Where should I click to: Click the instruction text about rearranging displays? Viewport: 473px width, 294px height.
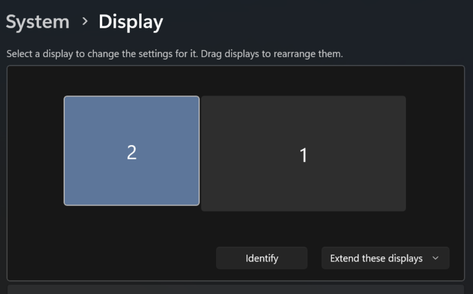(x=174, y=54)
